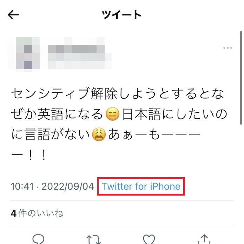The height and width of the screenshot is (244, 244).
Task: Click the weary face emoji in tweet
Action: click(99, 134)
